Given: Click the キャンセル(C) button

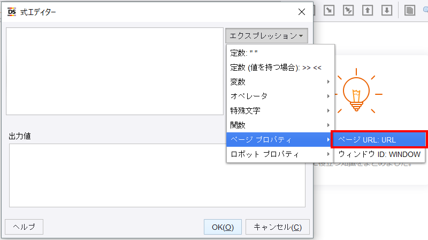Looking at the screenshot, I should point(278,227).
